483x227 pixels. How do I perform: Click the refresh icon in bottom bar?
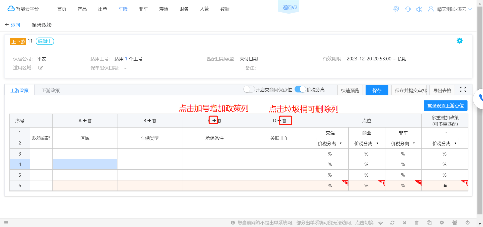point(392,223)
